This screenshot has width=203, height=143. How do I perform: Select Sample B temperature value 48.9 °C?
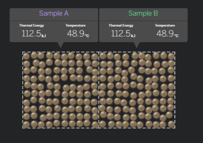(168, 34)
